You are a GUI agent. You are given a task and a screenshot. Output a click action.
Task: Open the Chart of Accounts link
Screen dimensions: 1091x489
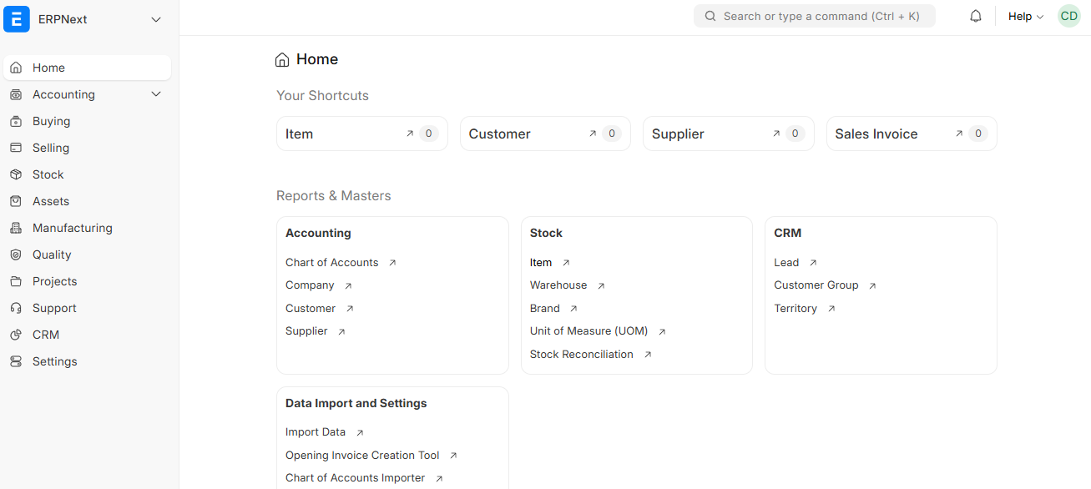pyautogui.click(x=331, y=261)
